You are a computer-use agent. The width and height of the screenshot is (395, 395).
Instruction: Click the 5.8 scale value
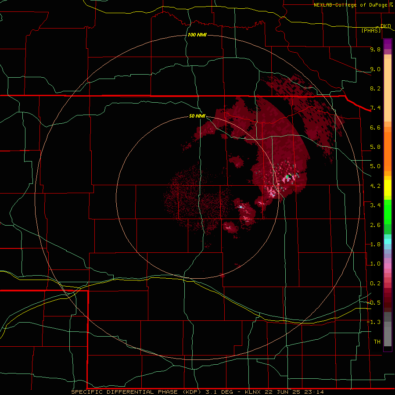(x=375, y=147)
